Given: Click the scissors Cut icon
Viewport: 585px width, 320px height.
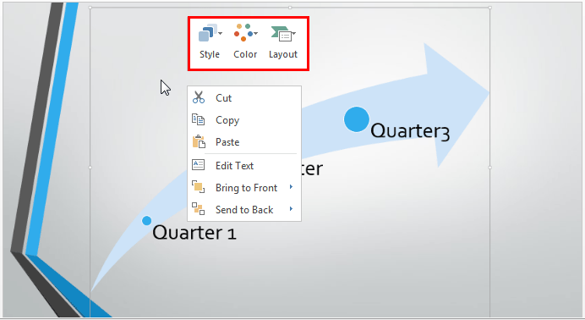Looking at the screenshot, I should tap(199, 97).
